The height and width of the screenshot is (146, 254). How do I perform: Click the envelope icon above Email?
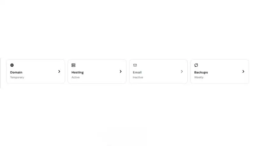point(135,65)
